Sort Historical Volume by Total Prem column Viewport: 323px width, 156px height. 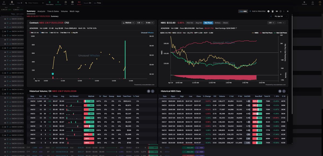[127, 96]
